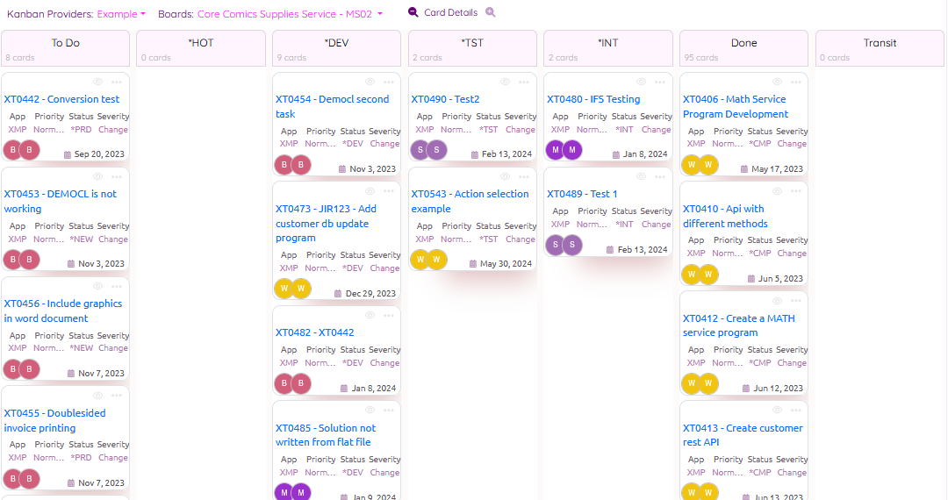948x500 pixels.
Task: Zoom in card details with plus magnifier
Action: pos(491,12)
